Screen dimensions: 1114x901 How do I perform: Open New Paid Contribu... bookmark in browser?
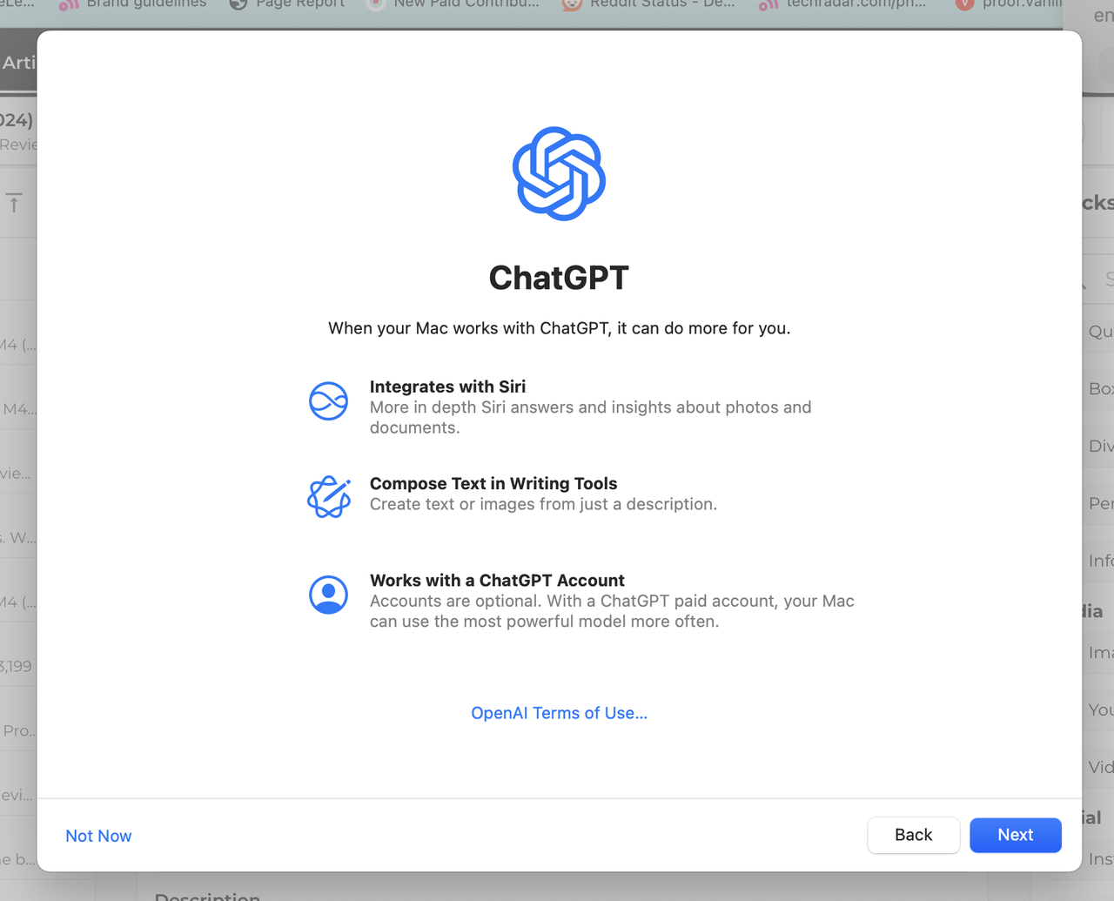point(453,4)
